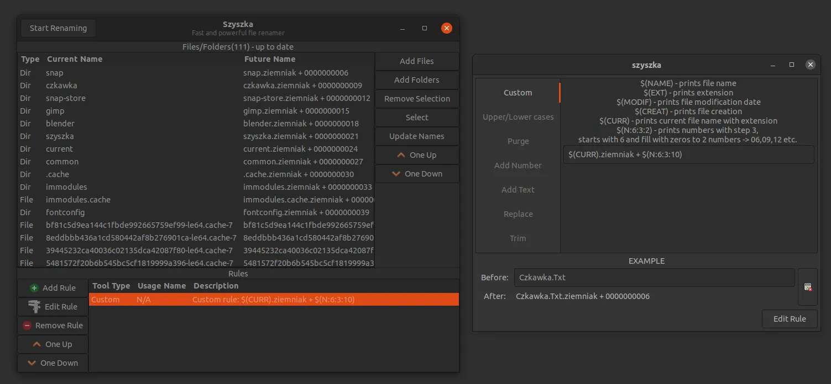Click the Usage Name header in Rules
The width and height of the screenshot is (831, 384).
point(161,286)
